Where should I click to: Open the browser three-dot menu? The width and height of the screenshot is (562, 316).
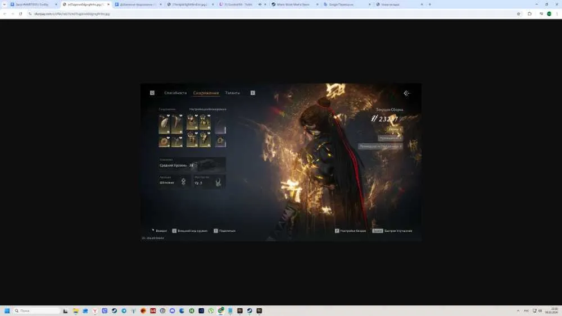[557, 14]
